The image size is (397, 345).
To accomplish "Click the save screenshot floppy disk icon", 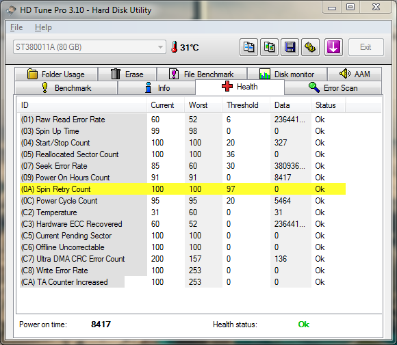I will 290,47.
